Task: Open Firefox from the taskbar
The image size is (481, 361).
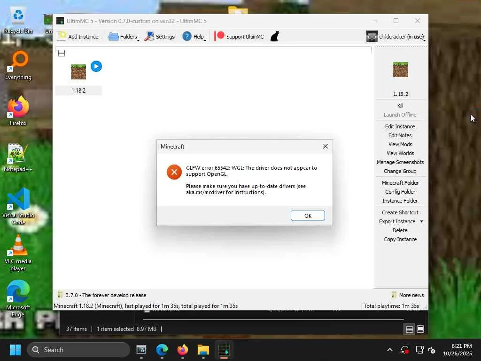Action: [183, 350]
